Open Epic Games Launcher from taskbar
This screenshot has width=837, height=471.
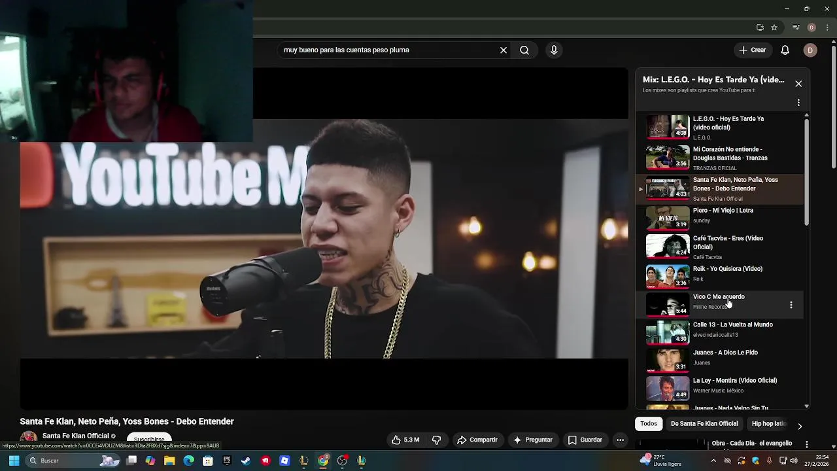[227, 461]
